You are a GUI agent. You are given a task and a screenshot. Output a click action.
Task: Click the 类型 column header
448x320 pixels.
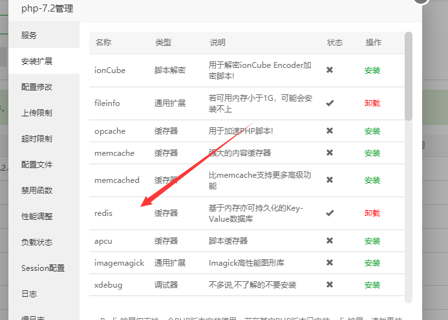click(x=163, y=43)
